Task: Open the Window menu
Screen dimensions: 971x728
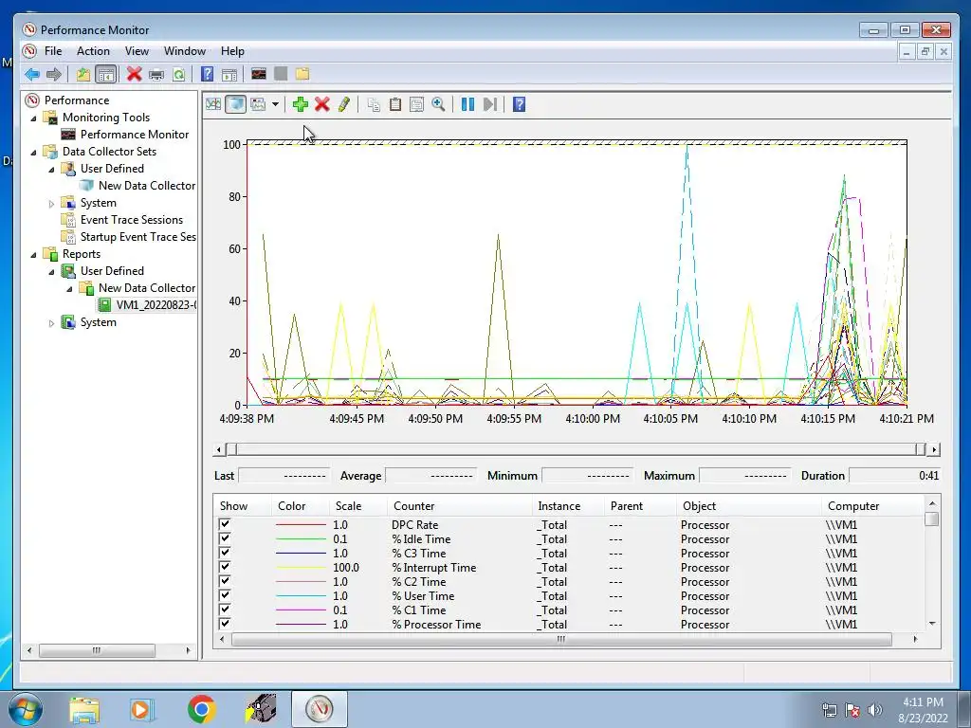Action: 185,51
